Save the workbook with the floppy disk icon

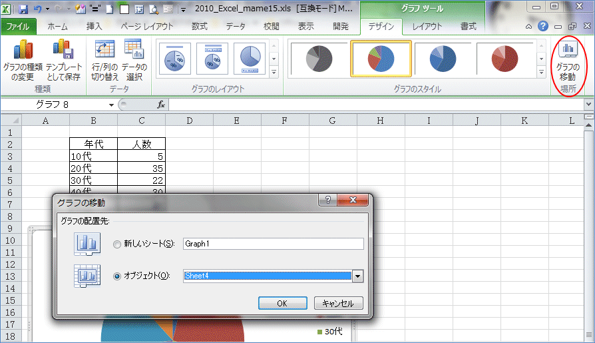(x=23, y=10)
